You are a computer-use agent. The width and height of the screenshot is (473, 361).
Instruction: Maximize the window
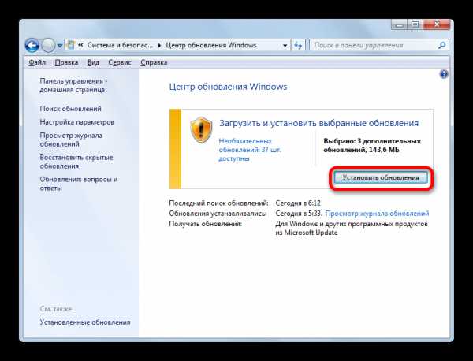[x=415, y=24]
